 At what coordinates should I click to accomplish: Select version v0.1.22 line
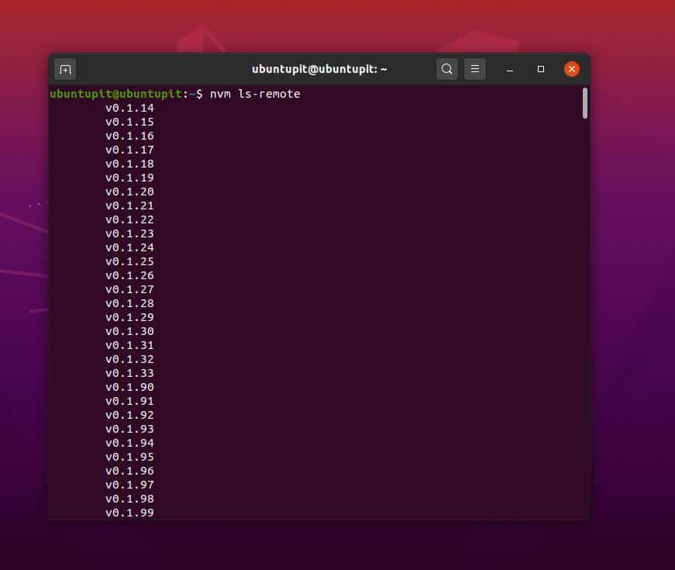coord(129,219)
